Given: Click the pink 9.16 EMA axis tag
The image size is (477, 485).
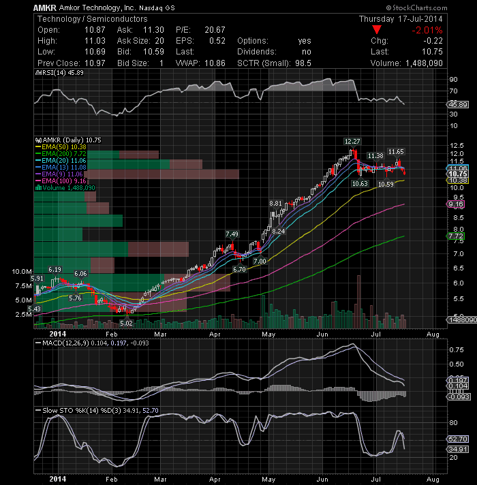Looking at the screenshot, I should (x=456, y=204).
